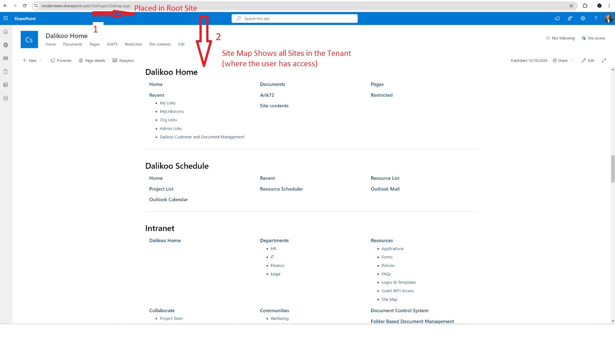Open Outlook Mail link

click(x=385, y=189)
